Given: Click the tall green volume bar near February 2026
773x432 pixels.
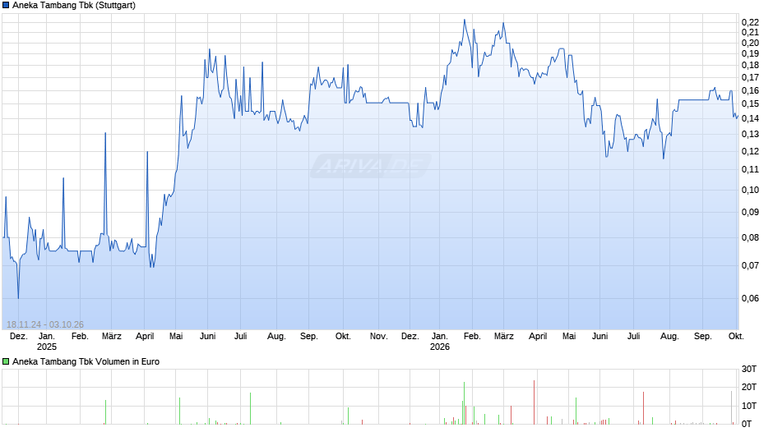Looking at the screenshot, I should click(464, 403).
